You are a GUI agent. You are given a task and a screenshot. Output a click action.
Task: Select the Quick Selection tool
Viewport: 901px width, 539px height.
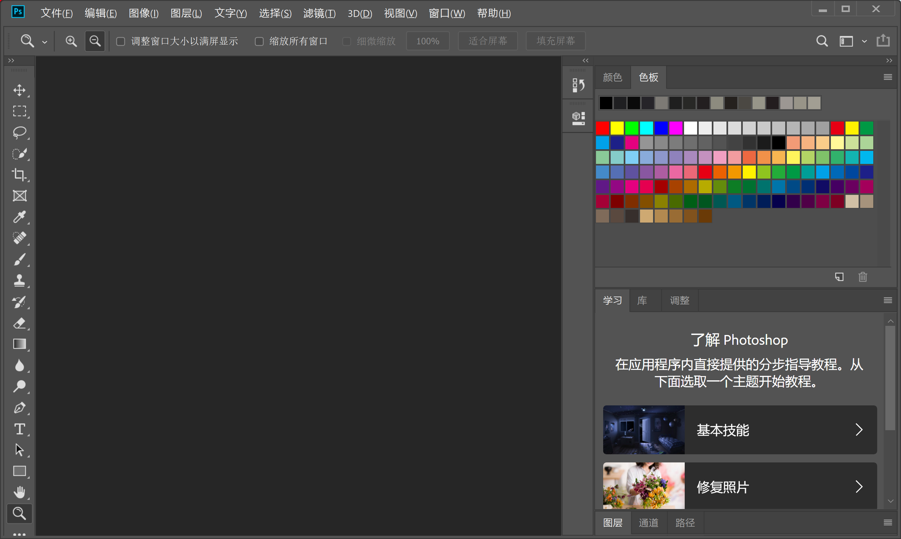coord(19,153)
